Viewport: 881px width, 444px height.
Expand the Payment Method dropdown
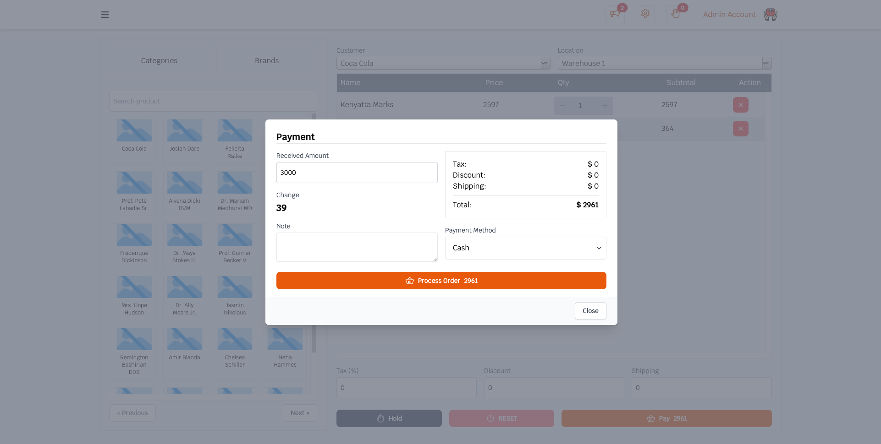coord(526,248)
